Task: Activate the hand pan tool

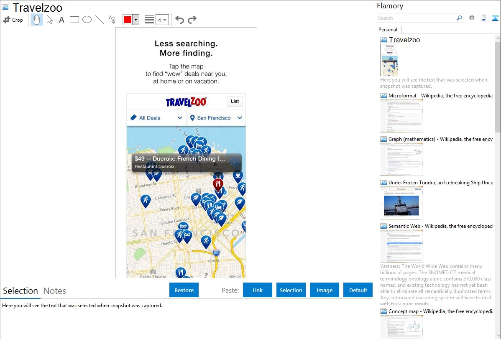Action: 37,20
